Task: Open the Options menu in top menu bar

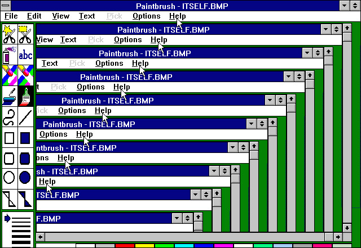Action: coord(146,16)
